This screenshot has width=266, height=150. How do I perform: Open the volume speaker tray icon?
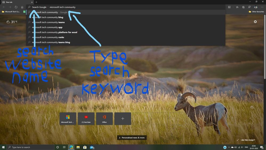click(242, 147)
